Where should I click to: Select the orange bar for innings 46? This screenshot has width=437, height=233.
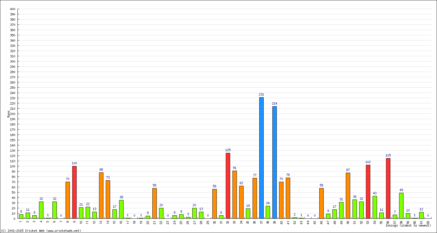(x=321, y=203)
